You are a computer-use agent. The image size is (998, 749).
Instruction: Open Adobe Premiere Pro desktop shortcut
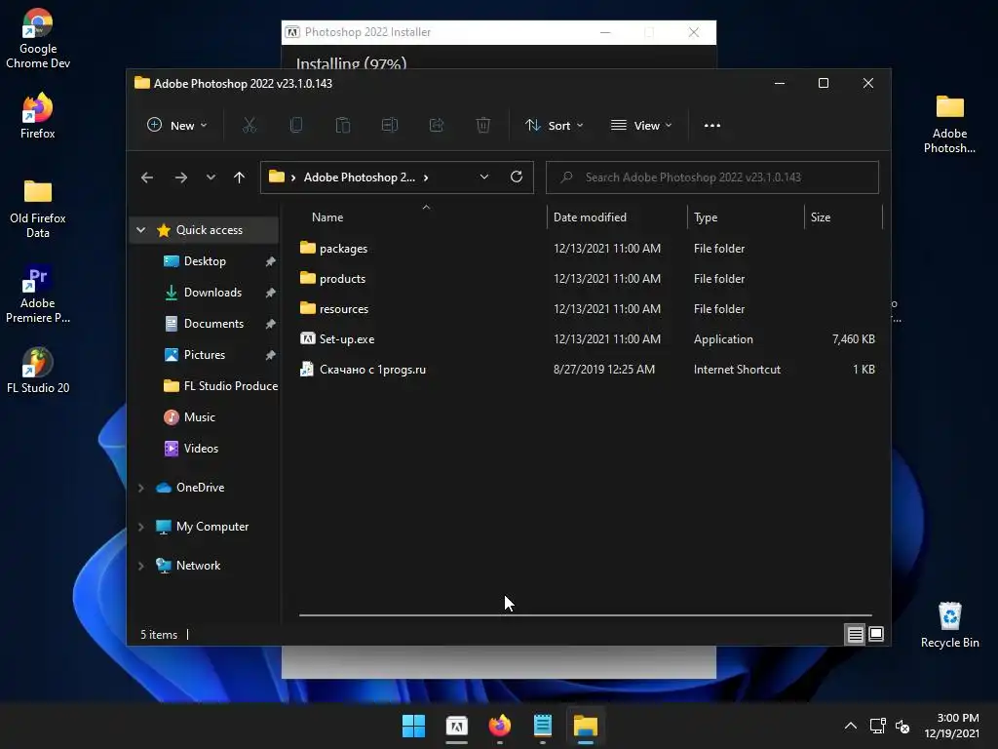point(38,295)
